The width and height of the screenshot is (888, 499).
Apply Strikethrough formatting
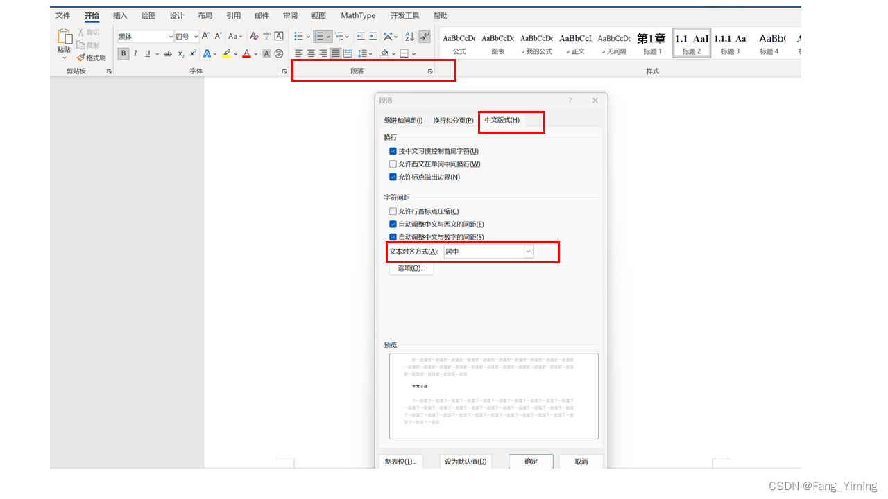coord(168,53)
